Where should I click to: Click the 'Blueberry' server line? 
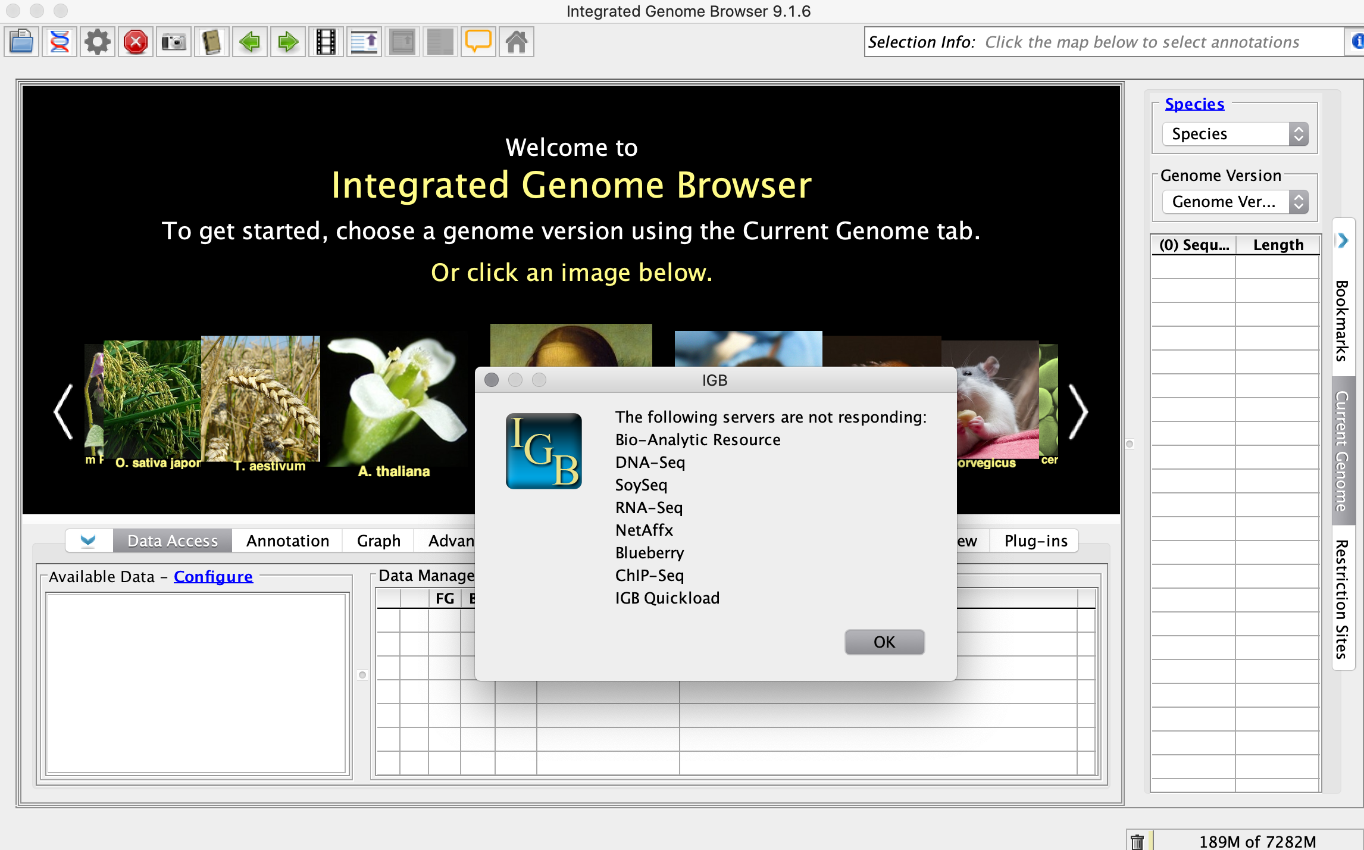coord(649,552)
